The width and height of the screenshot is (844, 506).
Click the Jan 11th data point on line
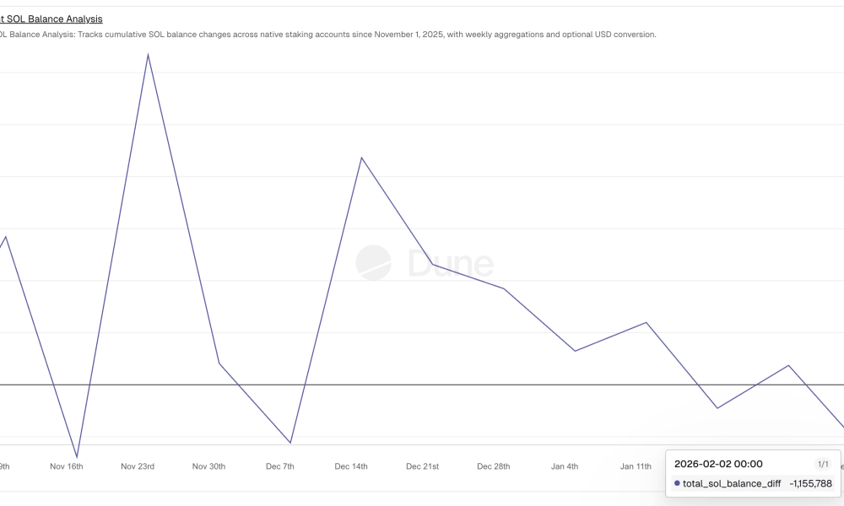pyautogui.click(x=647, y=322)
